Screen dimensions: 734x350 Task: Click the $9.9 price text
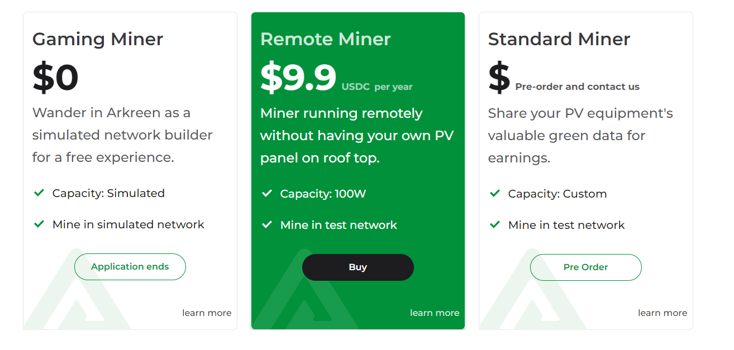pos(298,77)
